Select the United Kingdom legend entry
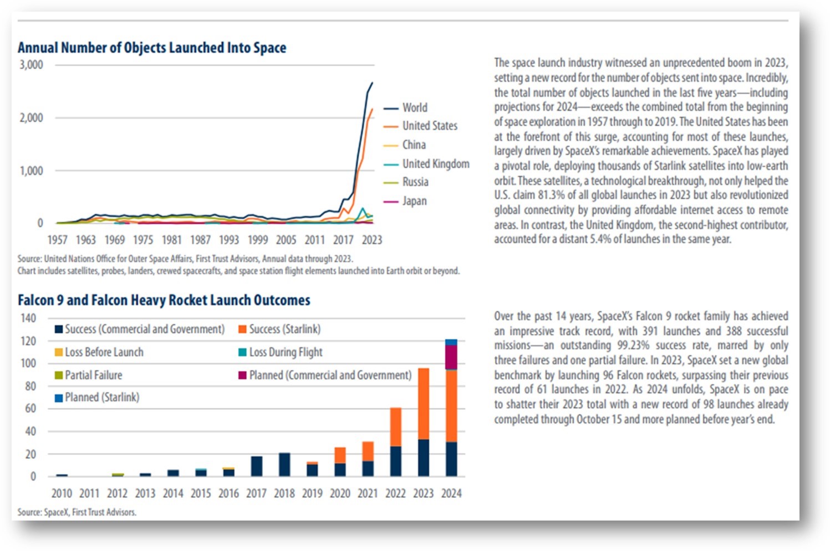The width and height of the screenshot is (830, 551). pyautogui.click(x=426, y=163)
